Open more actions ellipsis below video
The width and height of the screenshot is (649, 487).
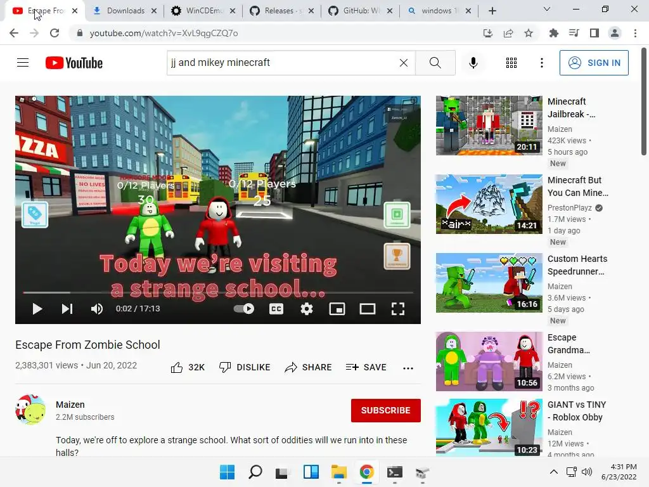click(408, 368)
